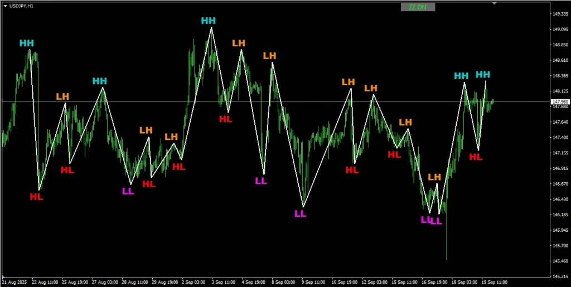Click the 149.335 price scale value

(x=560, y=14)
